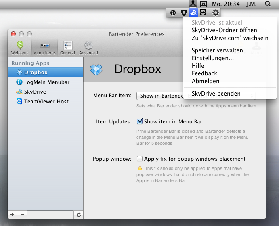Select Dropbox in Running Apps list

45,72
